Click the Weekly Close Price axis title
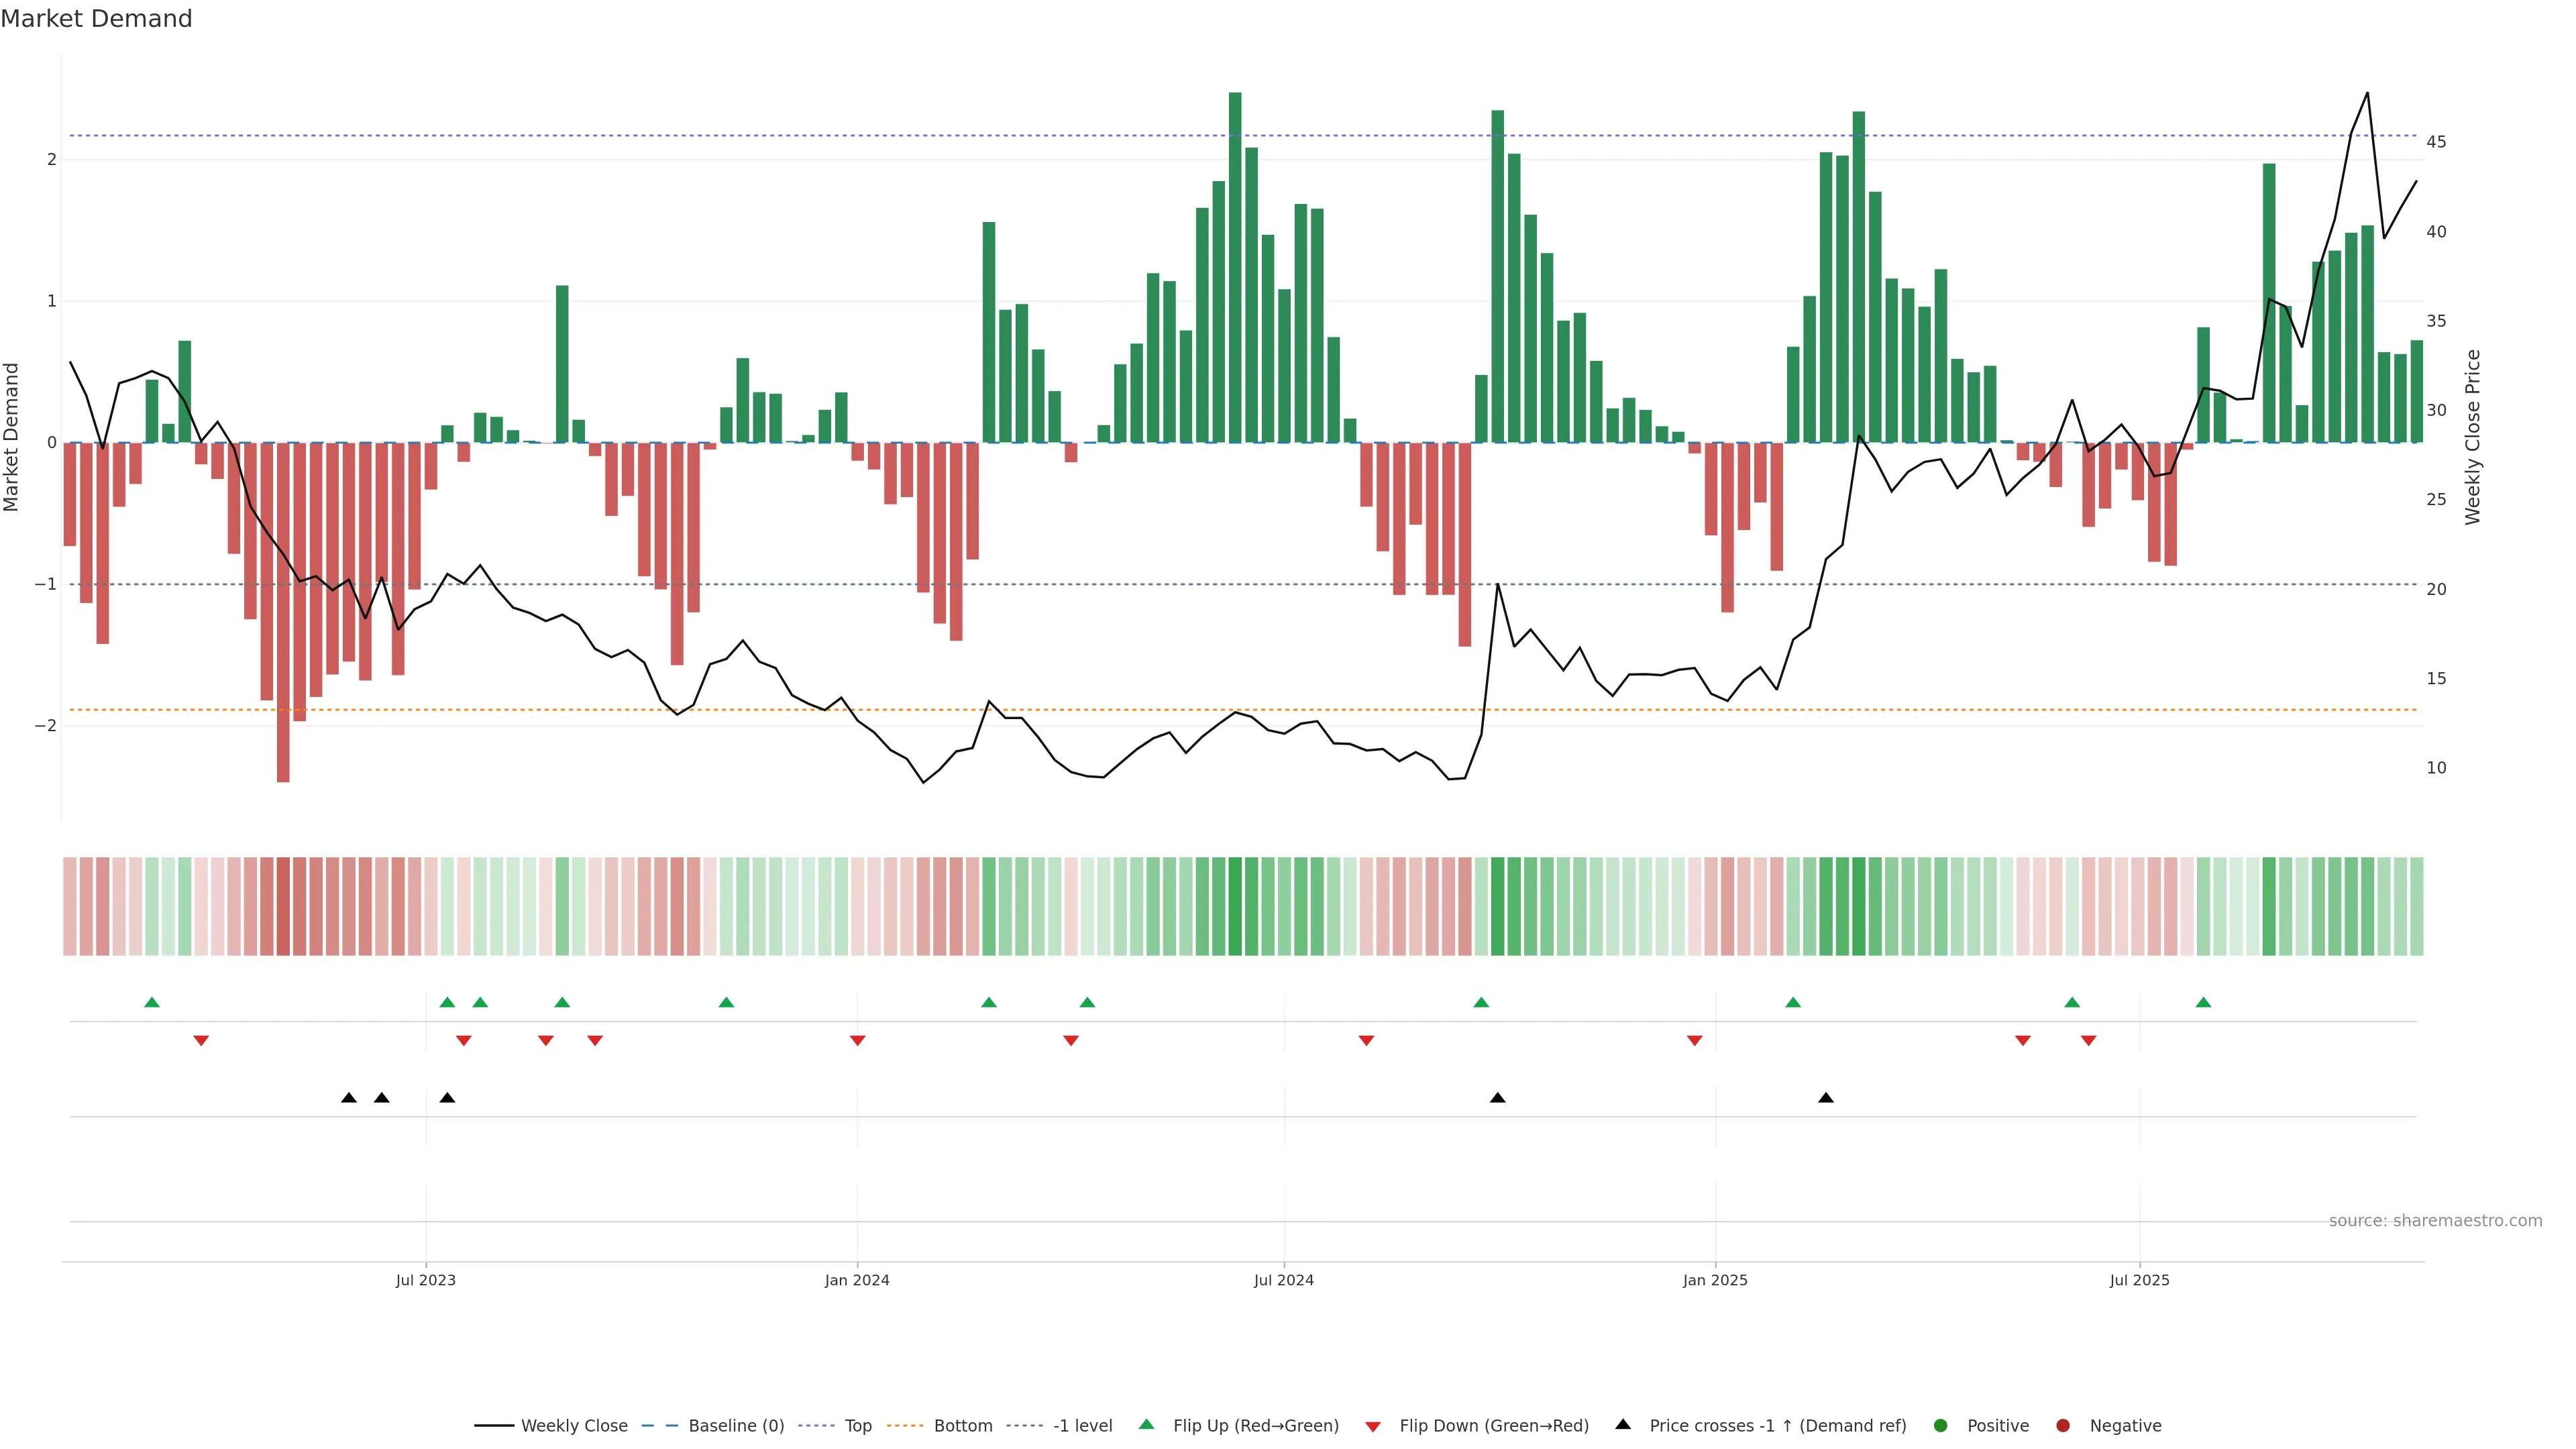This screenshot has height=1449, width=2576. pos(2472,437)
